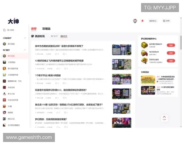The width and height of the screenshot is (182, 145).
Task: Like the 命中为负数 post
Action: 57,54
